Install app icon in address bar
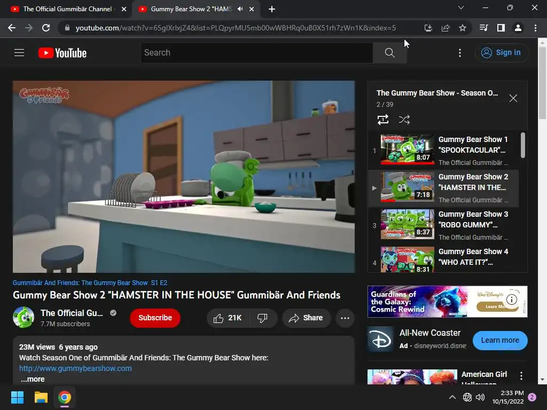The width and height of the screenshot is (547, 410). click(x=428, y=28)
